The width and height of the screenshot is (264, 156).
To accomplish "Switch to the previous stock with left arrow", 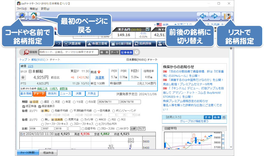I will 203,16.
